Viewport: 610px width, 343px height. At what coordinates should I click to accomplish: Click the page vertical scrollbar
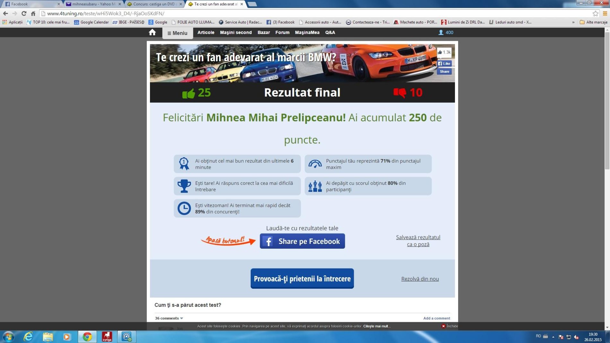(x=607, y=101)
